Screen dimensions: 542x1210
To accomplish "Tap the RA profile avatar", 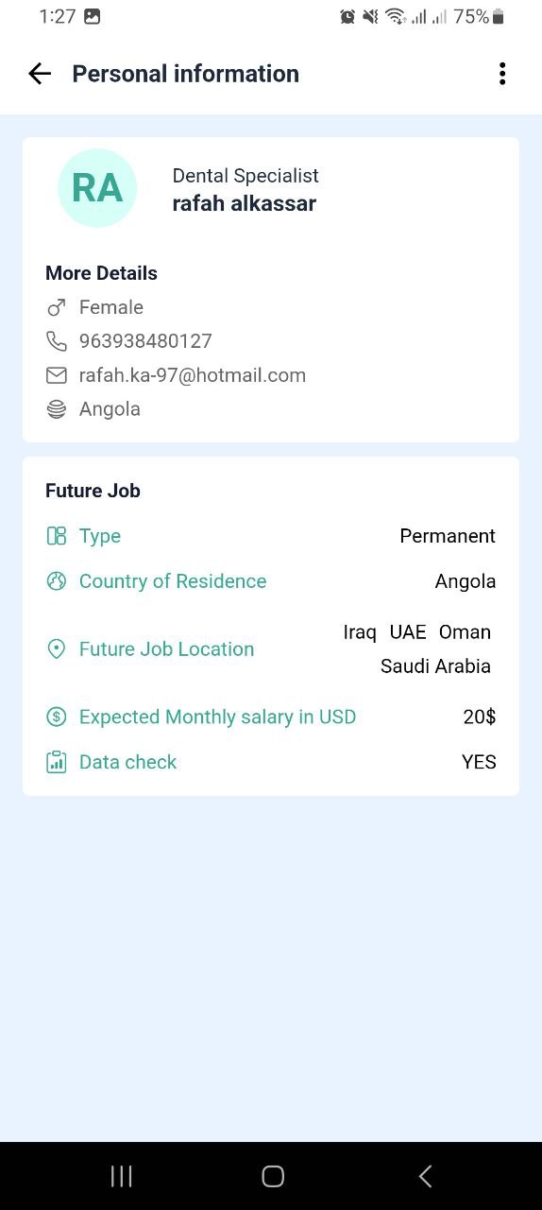I will (x=97, y=188).
